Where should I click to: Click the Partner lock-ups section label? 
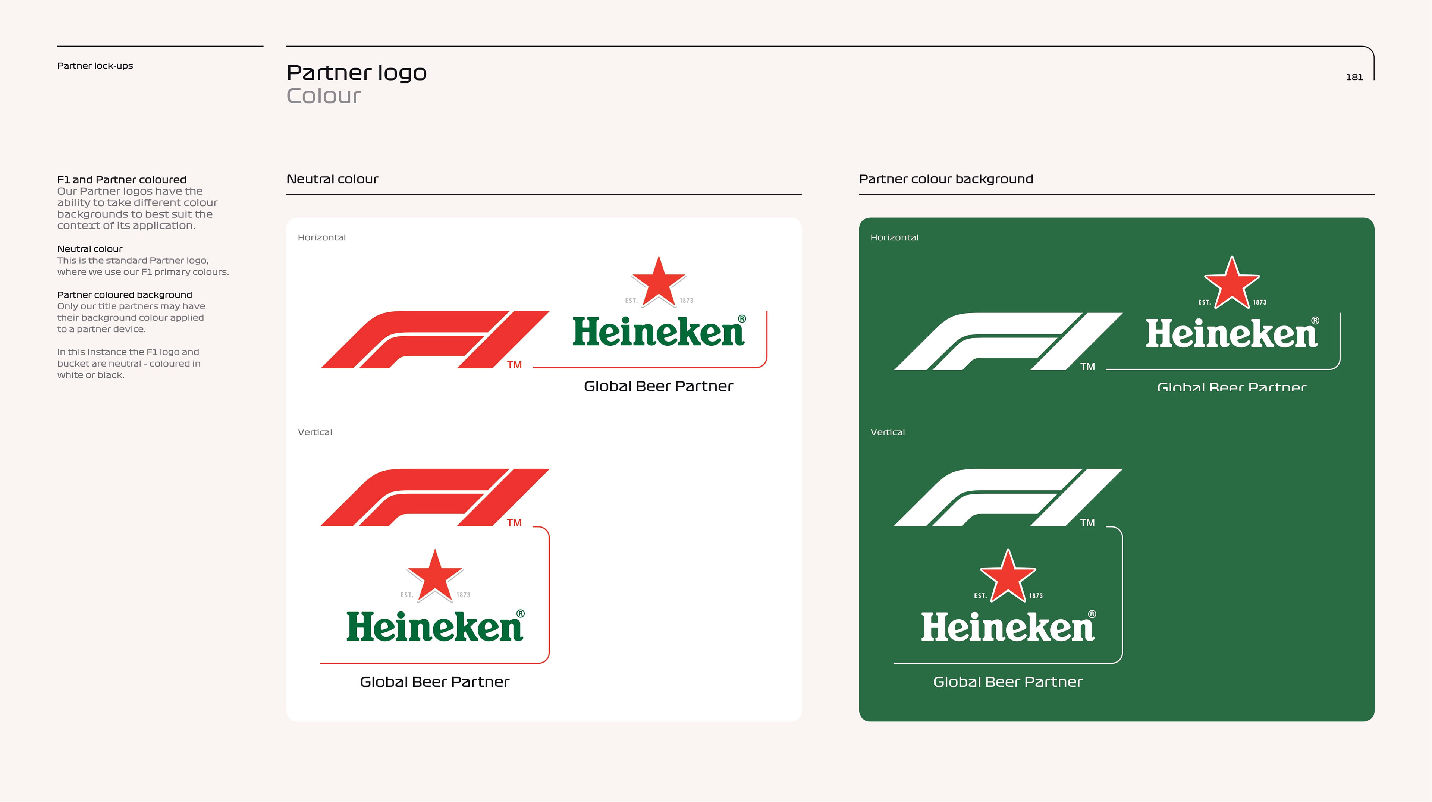pyautogui.click(x=95, y=66)
